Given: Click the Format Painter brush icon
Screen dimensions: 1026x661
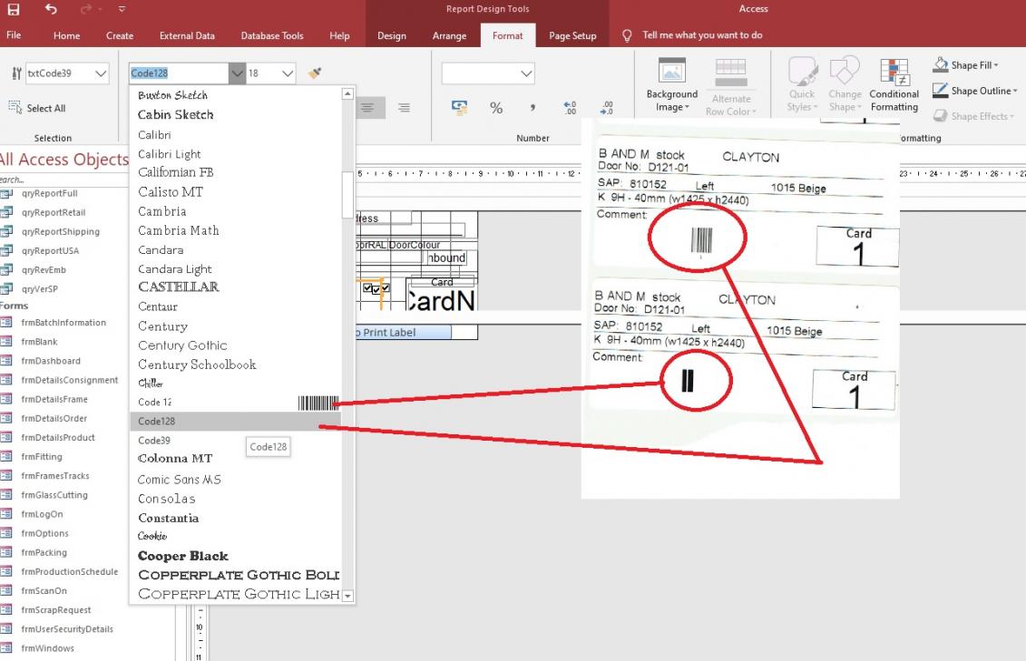Looking at the screenshot, I should click(x=315, y=73).
